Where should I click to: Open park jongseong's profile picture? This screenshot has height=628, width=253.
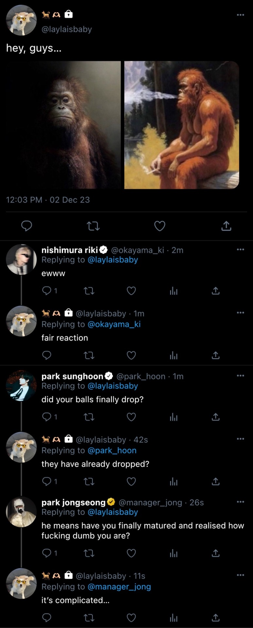click(x=21, y=512)
